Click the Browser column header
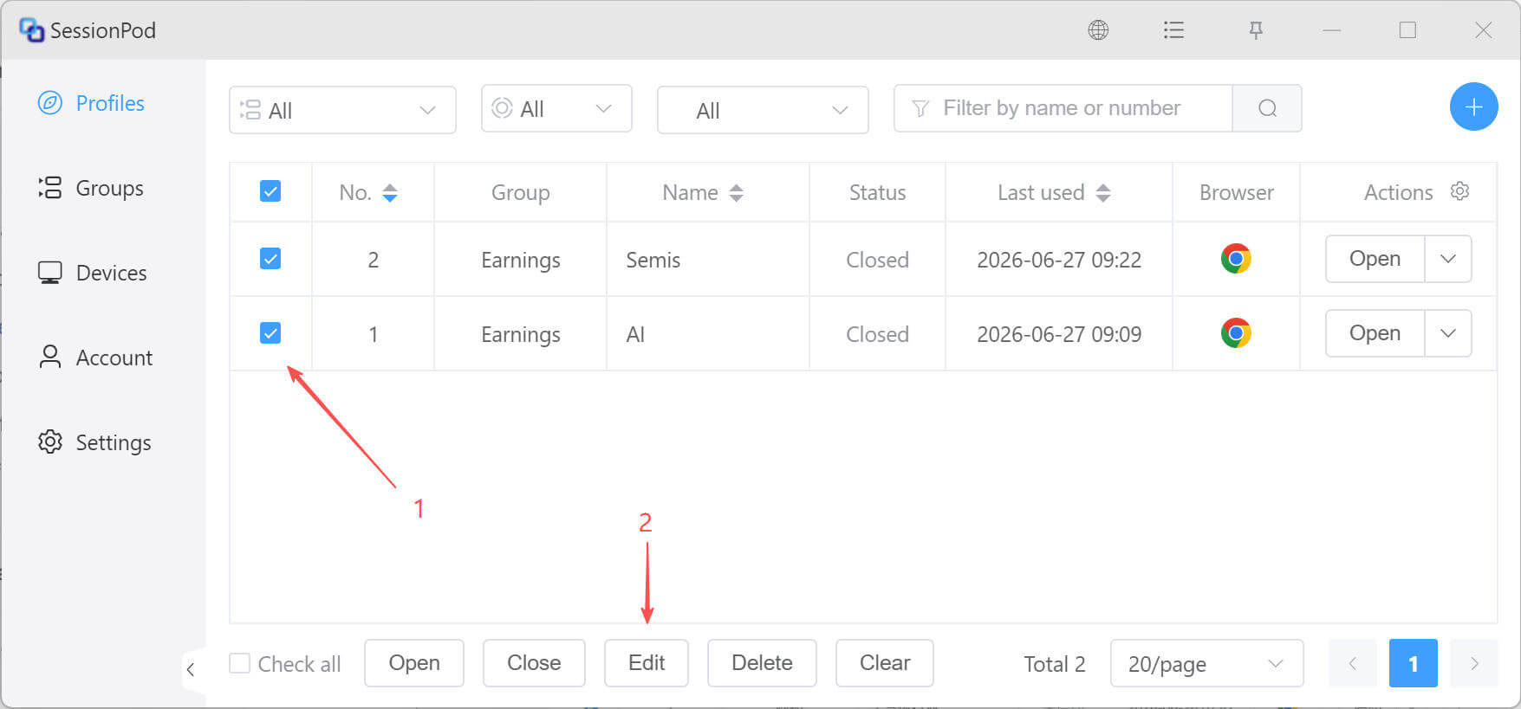 click(1236, 192)
